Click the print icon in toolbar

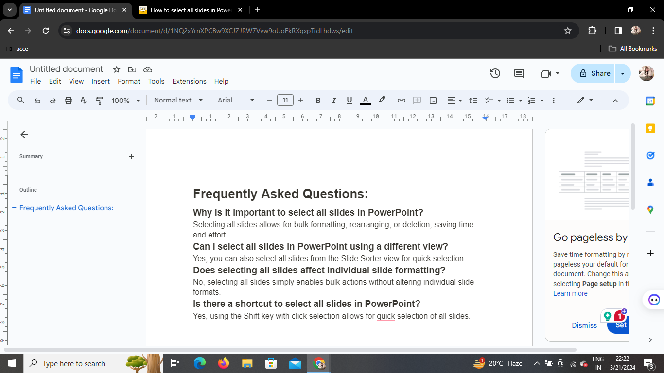coord(69,101)
